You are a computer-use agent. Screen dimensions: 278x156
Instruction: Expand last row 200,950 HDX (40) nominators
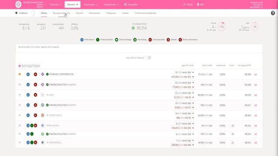point(193,145)
